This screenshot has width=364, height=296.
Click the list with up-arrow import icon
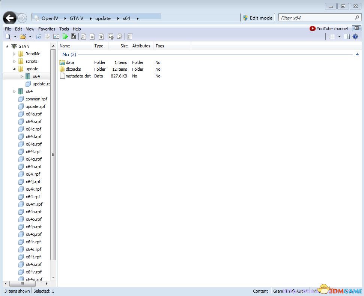111,36
